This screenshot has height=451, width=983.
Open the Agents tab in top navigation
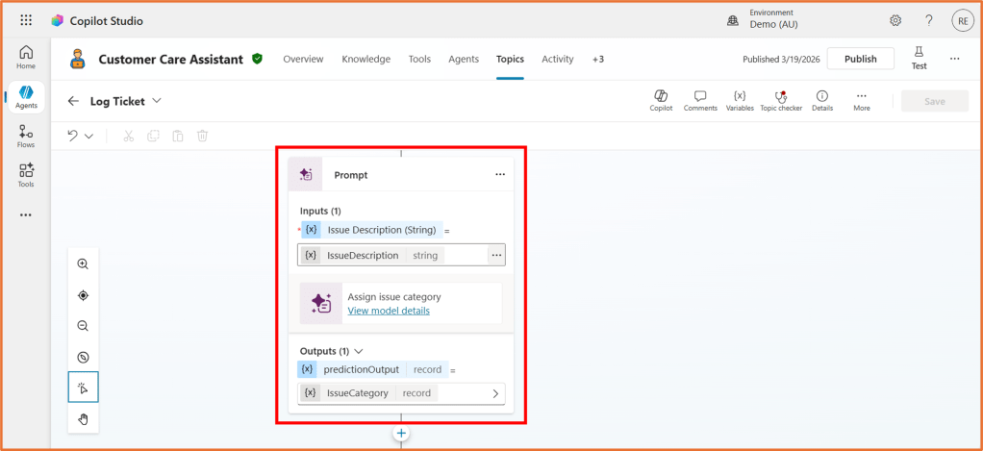pyautogui.click(x=464, y=59)
